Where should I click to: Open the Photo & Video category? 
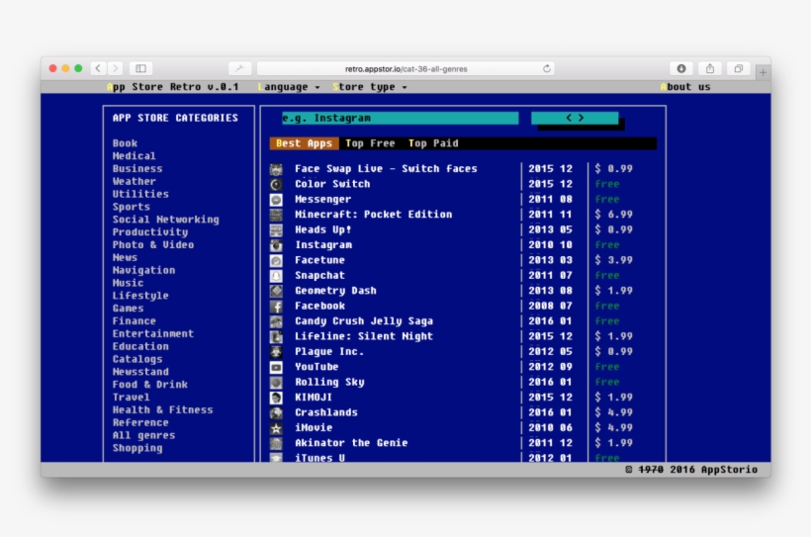point(153,244)
